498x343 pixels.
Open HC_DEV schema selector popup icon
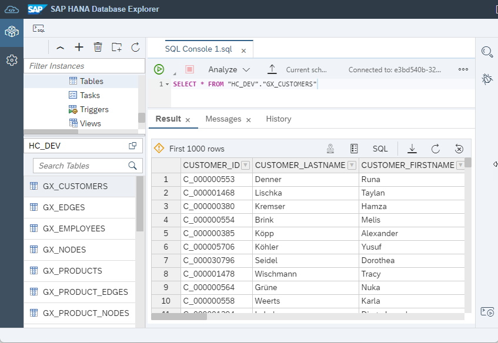pos(132,146)
